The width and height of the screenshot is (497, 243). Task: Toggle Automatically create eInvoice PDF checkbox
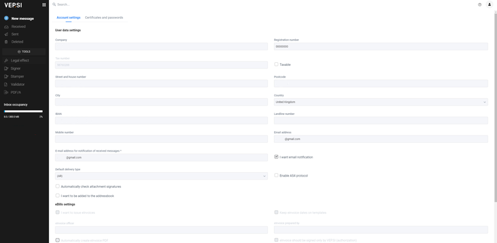click(57, 240)
